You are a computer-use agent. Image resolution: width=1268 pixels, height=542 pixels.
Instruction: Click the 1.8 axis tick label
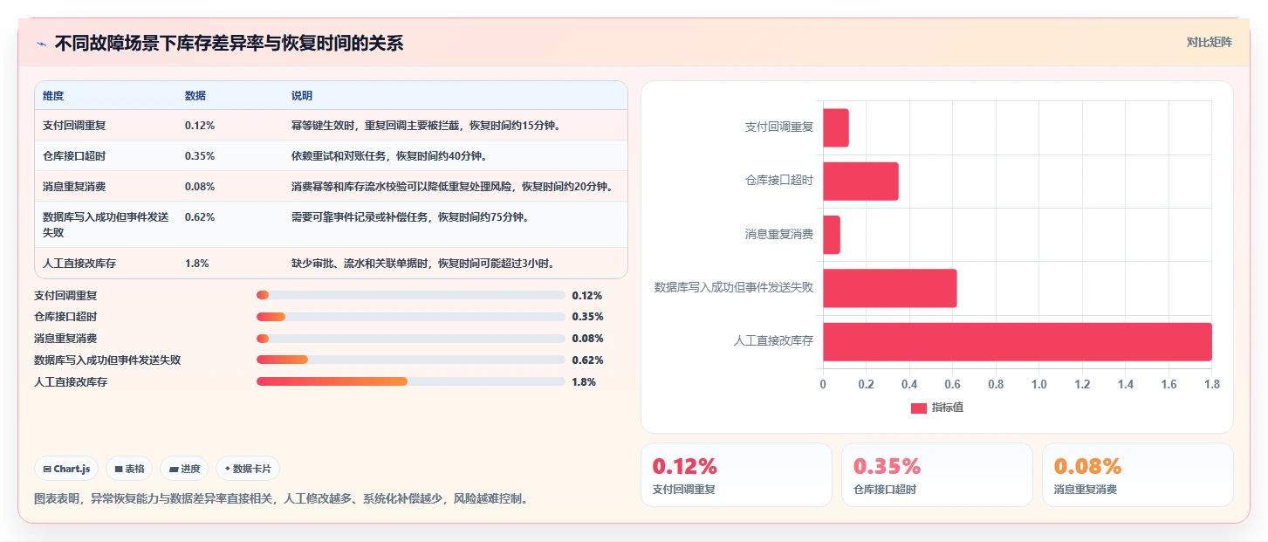tap(1211, 384)
